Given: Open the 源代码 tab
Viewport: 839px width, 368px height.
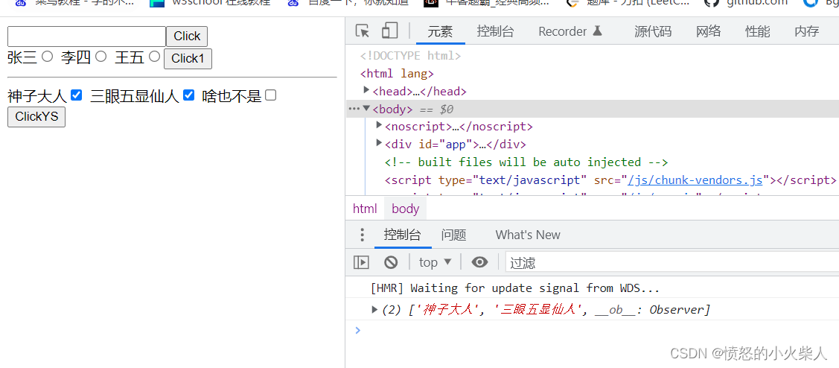Looking at the screenshot, I should click(x=653, y=31).
